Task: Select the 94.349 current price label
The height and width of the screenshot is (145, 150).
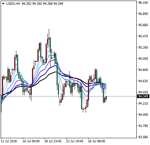Action: tap(143, 96)
